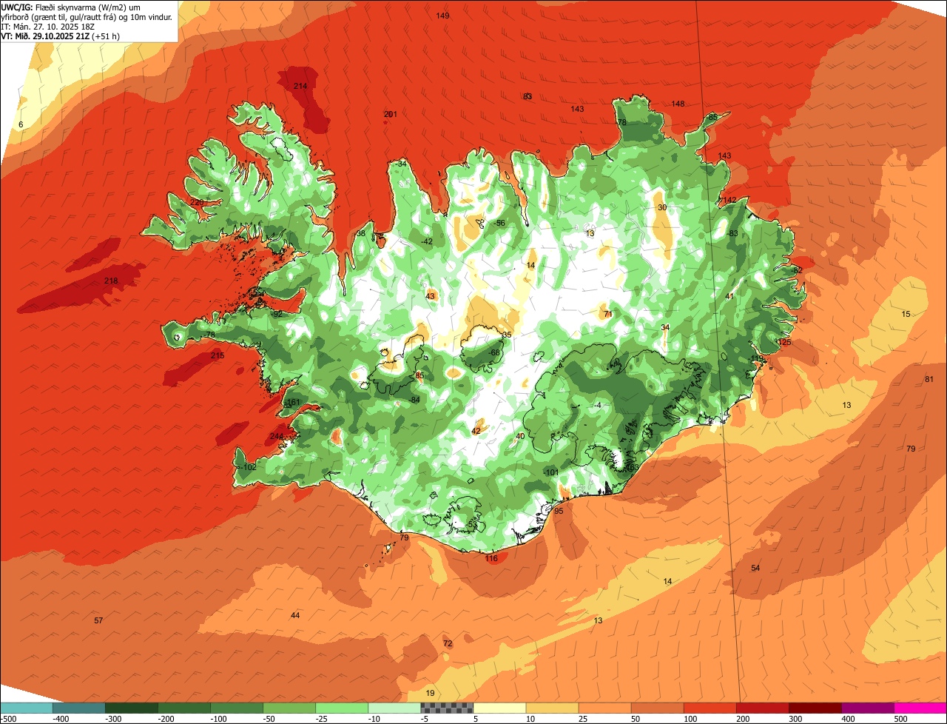Image resolution: width=947 pixels, height=724 pixels.
Task: Click the value 6 on the left edge
Action: (21, 124)
